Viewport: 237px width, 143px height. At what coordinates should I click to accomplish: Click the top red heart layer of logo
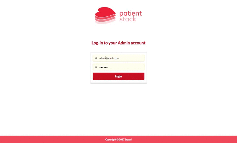tap(105, 12)
